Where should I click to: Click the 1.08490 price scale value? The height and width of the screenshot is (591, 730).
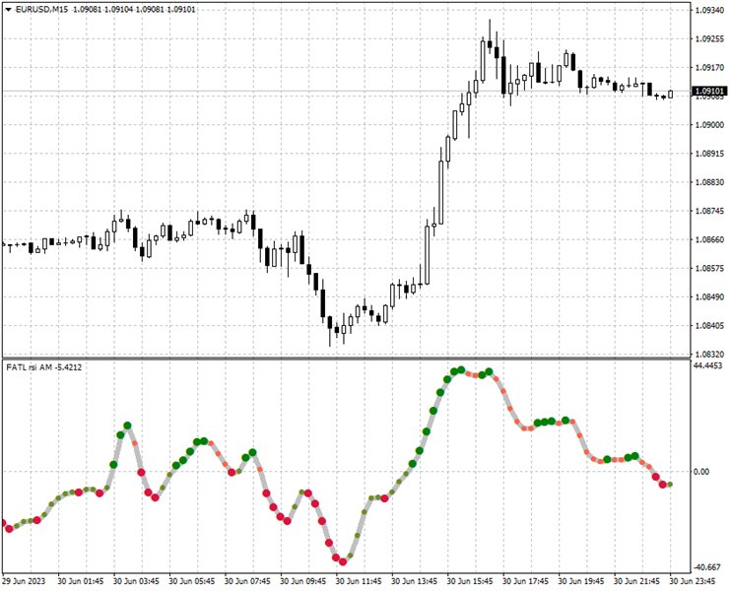tap(709, 296)
